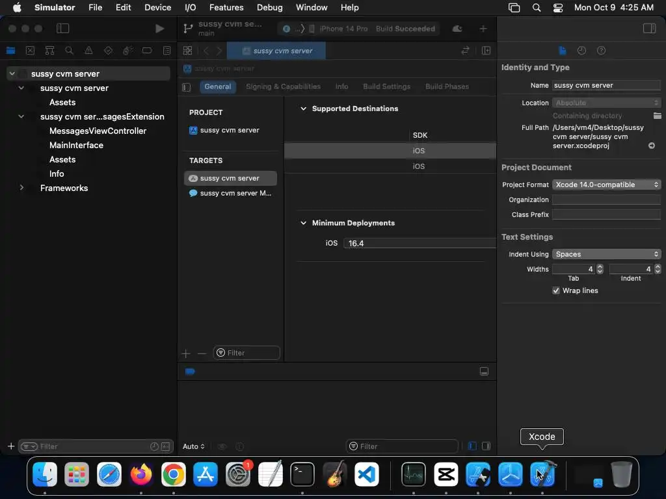This screenshot has width=666, height=499.
Task: Collapse sussy cvm server group folder
Action: 21,88
